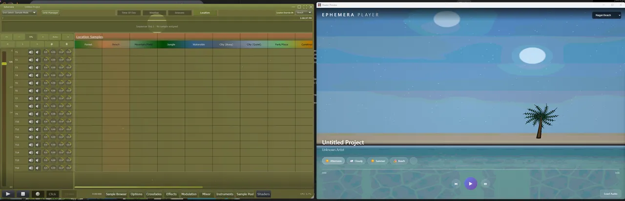Click the right-arrow icon in the grid toolbar
Screen dimensions: 625x201
(x=38, y=44)
